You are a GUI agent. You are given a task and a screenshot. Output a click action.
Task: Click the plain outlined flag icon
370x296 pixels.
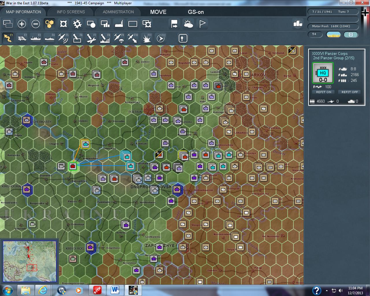pyautogui.click(x=202, y=24)
